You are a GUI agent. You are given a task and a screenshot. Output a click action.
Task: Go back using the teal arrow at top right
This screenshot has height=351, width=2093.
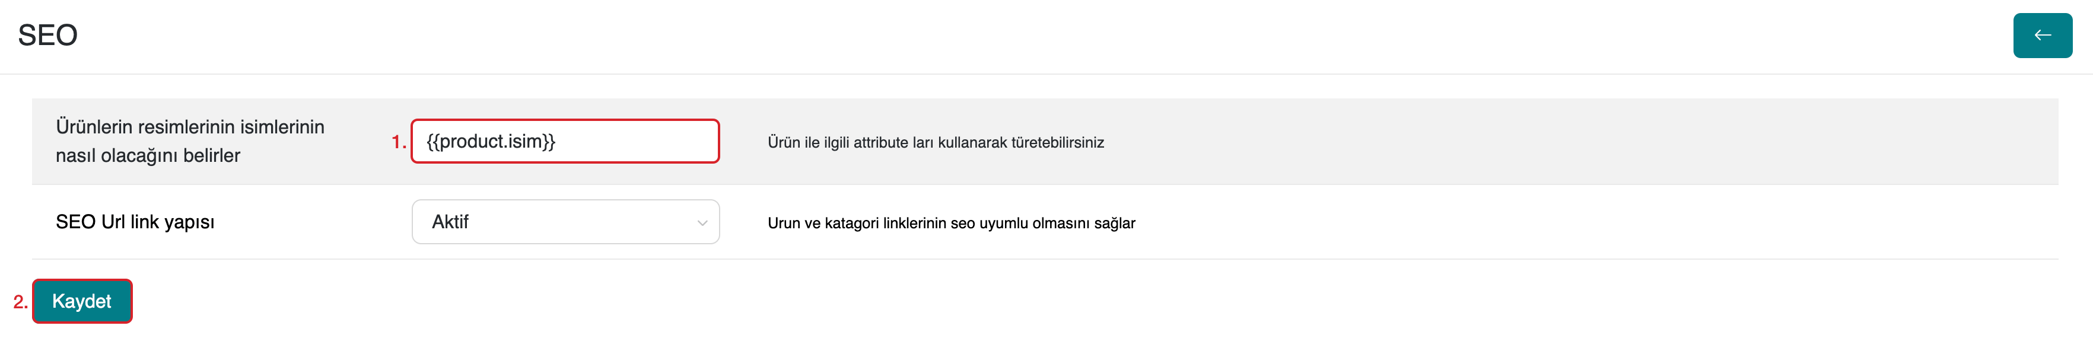pyautogui.click(x=2042, y=36)
